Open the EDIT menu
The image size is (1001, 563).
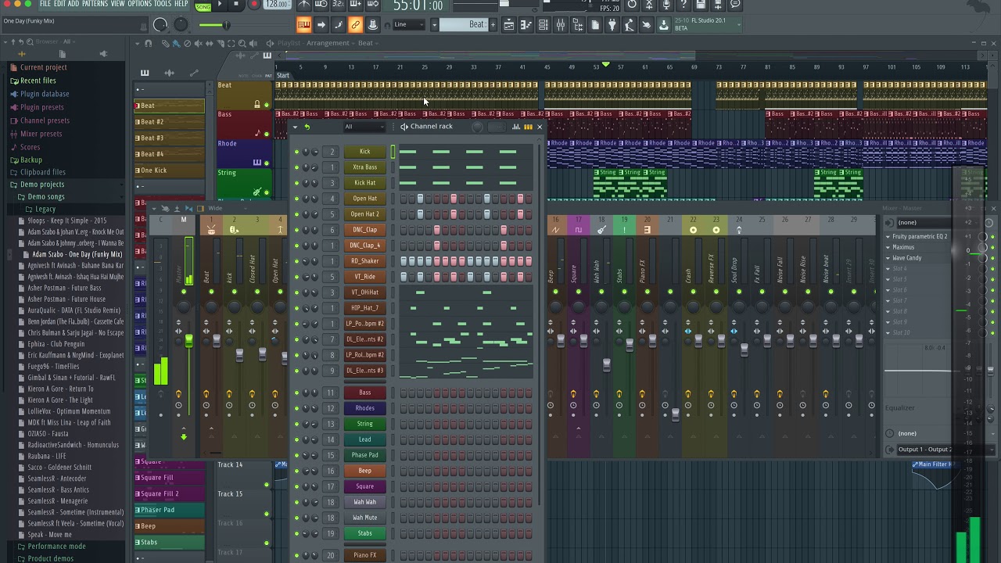(x=59, y=4)
